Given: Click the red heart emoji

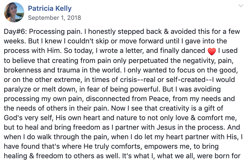Looking at the screenshot, I should [x=212, y=51].
